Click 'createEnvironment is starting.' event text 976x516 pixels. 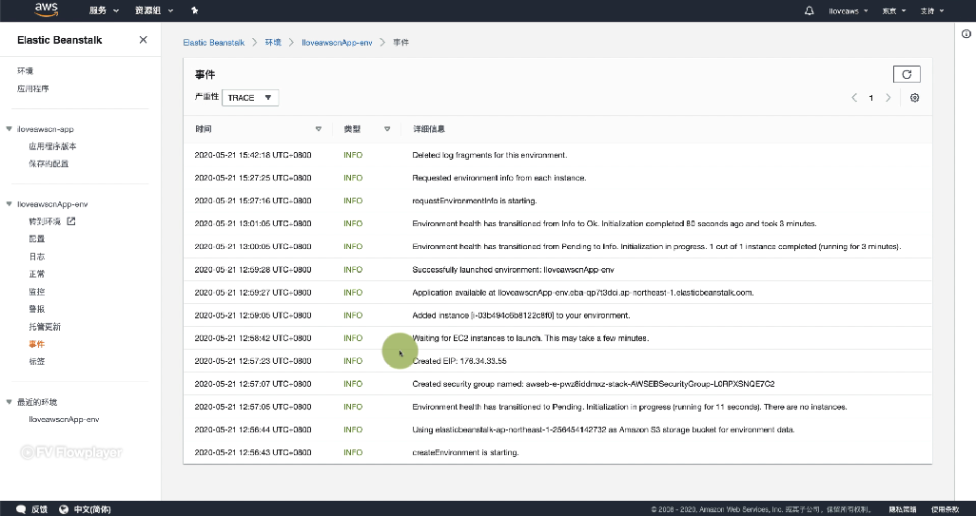[x=465, y=452]
